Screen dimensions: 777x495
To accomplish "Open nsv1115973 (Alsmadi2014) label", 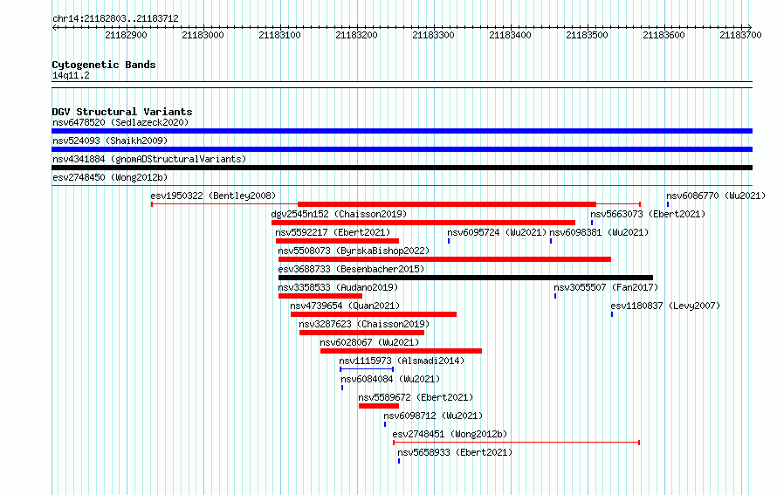I will click(x=402, y=361).
